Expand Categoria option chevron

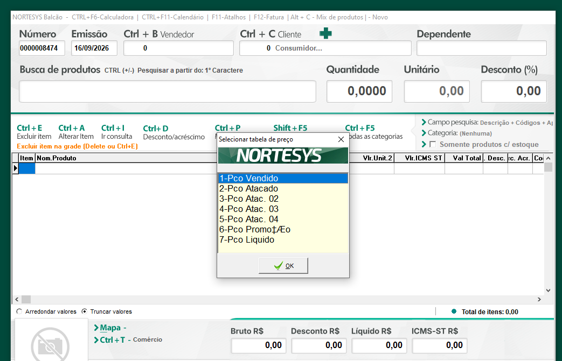[x=424, y=133]
